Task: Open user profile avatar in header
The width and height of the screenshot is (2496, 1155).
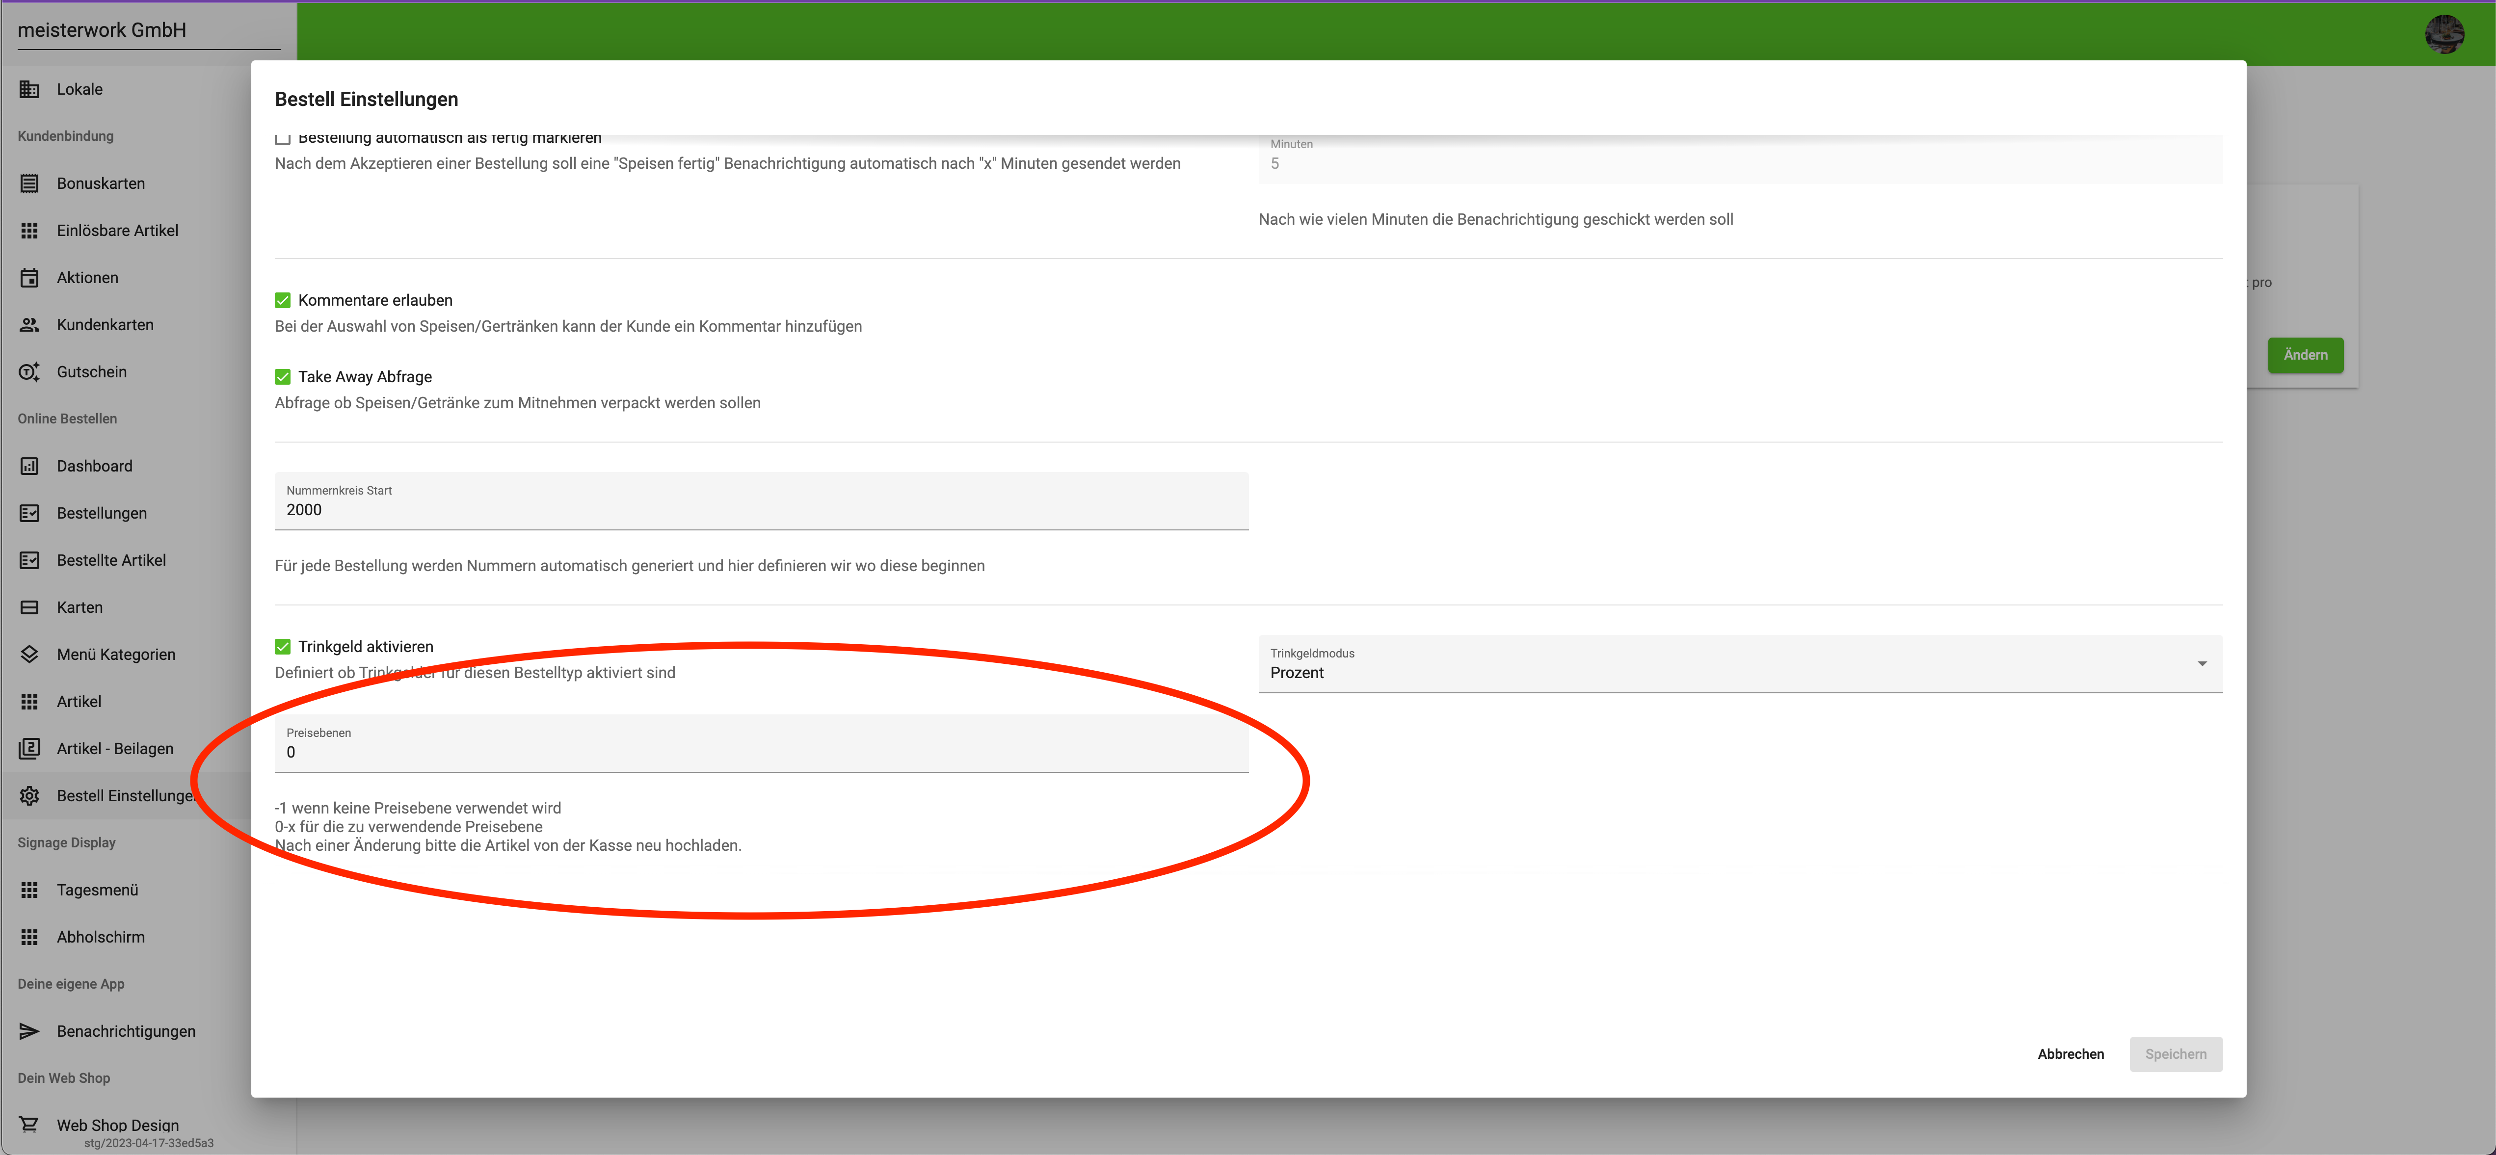Action: pyautogui.click(x=2443, y=34)
